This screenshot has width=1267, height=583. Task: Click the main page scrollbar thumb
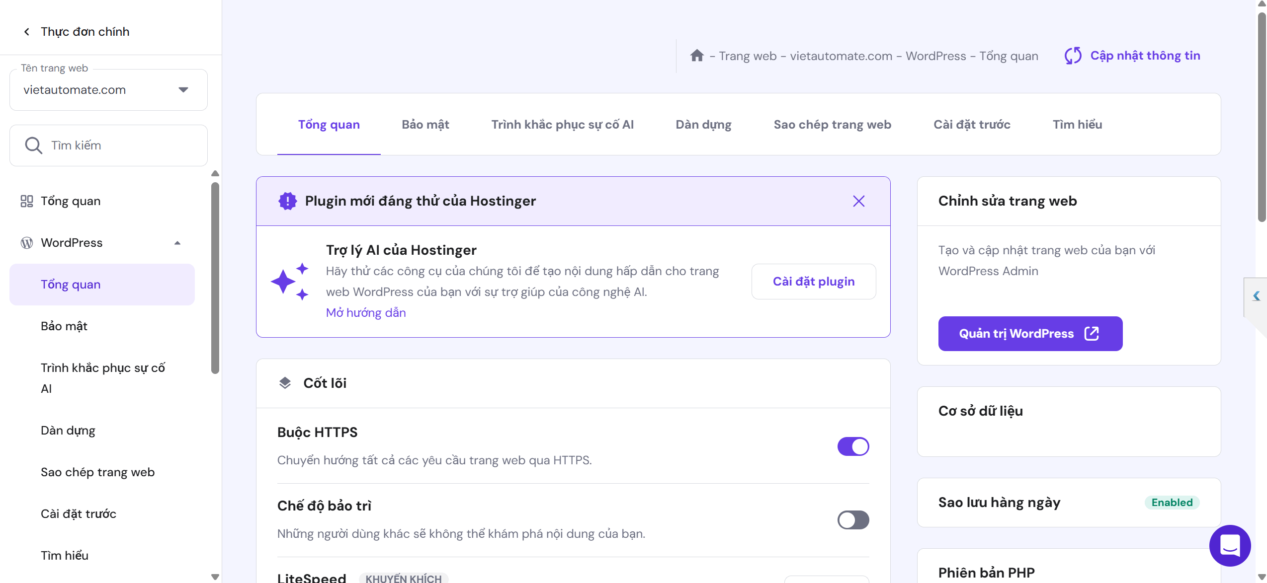pyautogui.click(x=1262, y=117)
